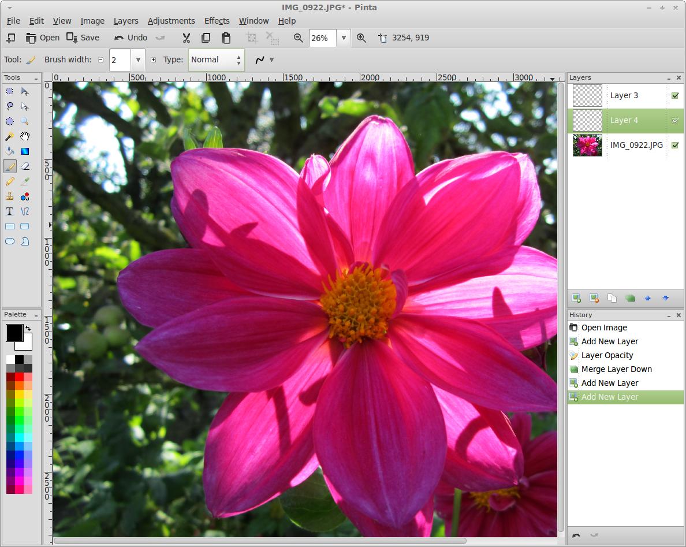
Task: Minimize the History panel
Action: click(669, 315)
